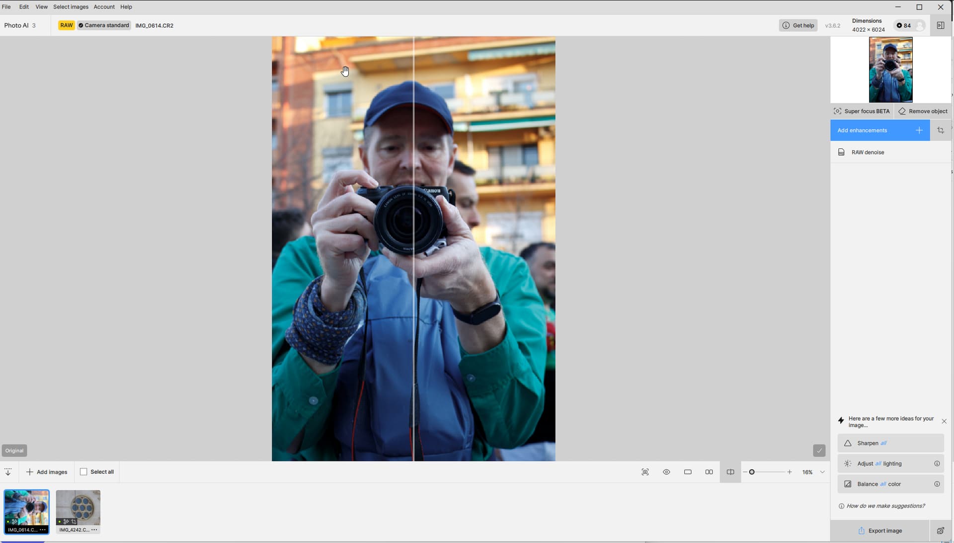954x543 pixels.
Task: Open options for IMG_0614 thumbnail
Action: (43, 530)
